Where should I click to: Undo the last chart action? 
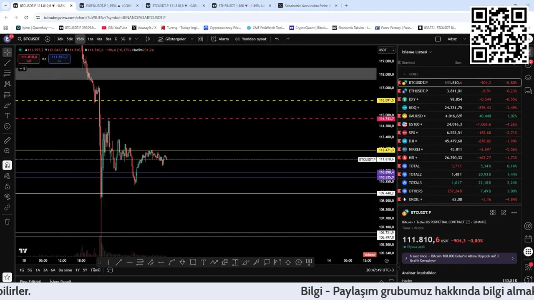(x=277, y=39)
